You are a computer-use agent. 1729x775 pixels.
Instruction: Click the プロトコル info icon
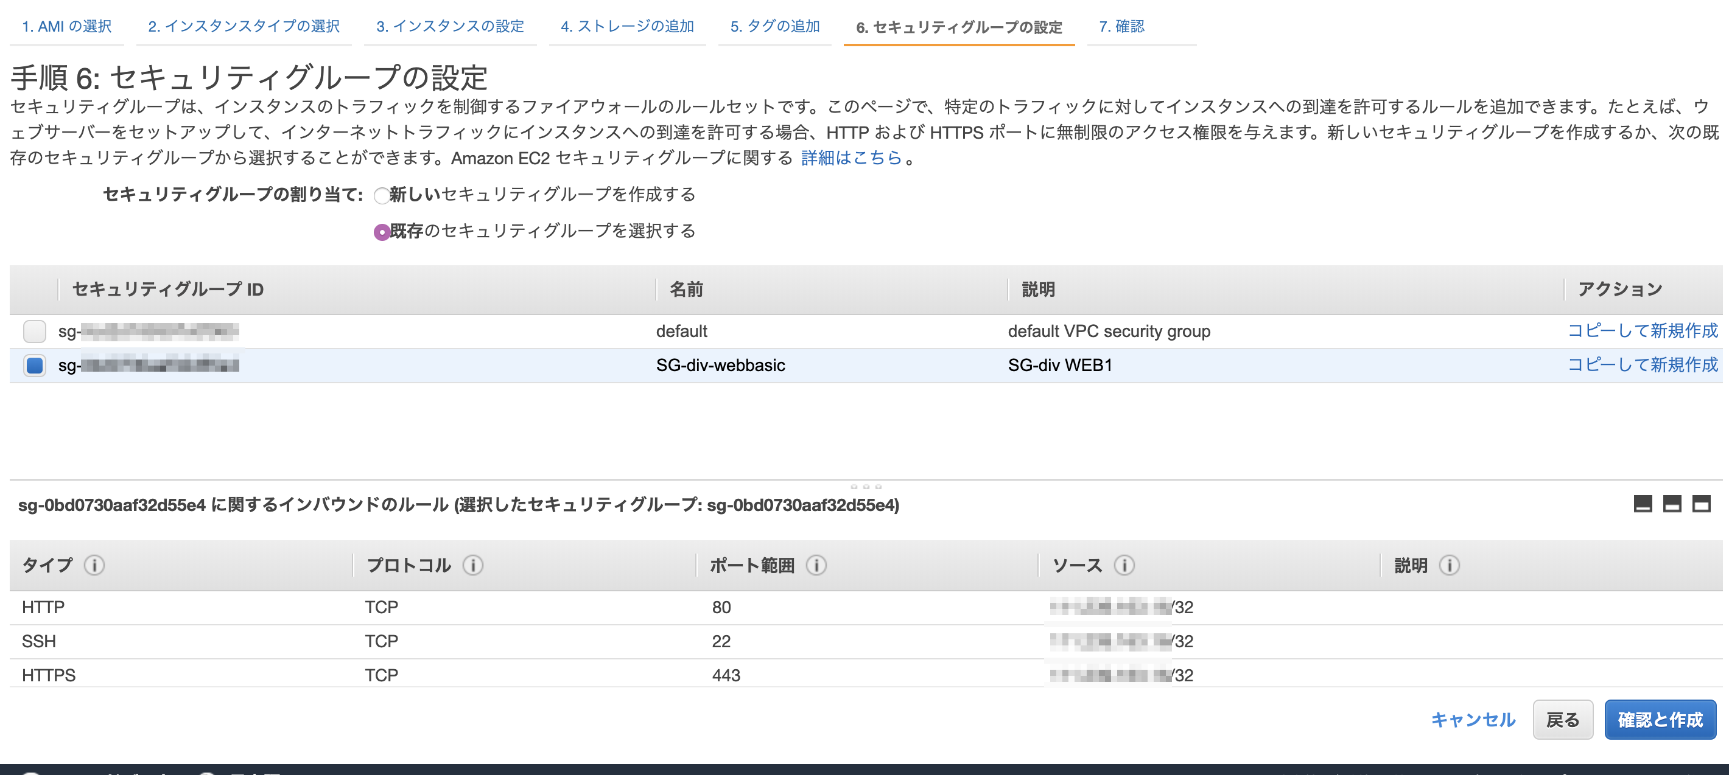click(473, 565)
